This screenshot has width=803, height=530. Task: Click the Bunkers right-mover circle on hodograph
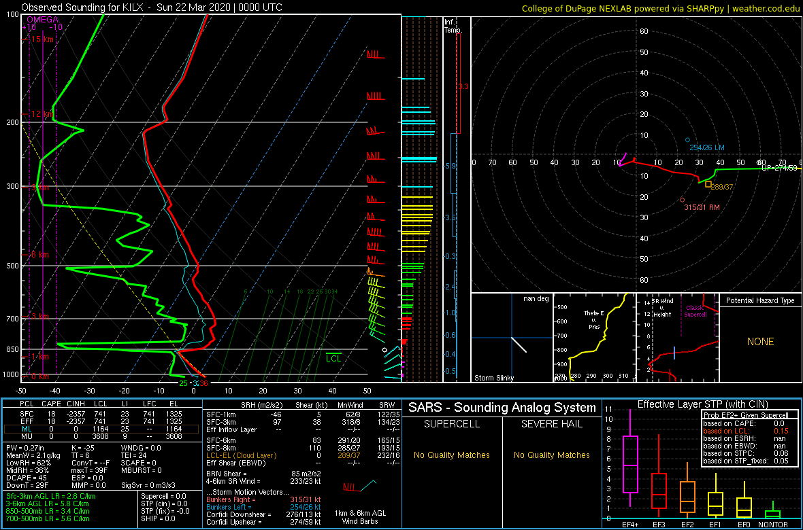(682, 200)
